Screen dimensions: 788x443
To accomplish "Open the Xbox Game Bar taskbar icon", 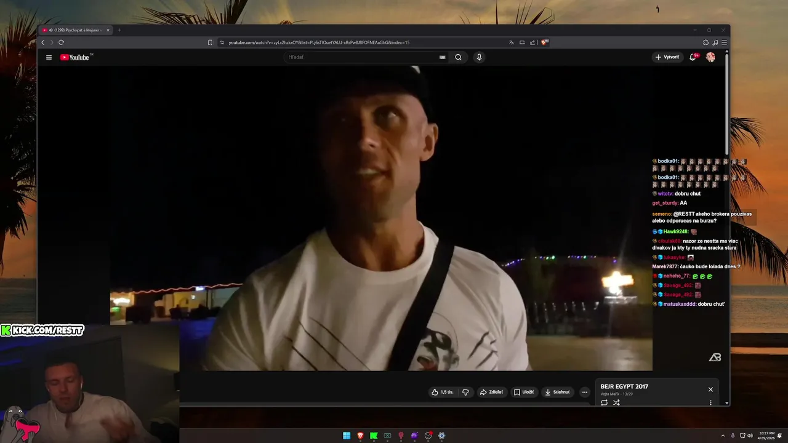I will click(387, 436).
